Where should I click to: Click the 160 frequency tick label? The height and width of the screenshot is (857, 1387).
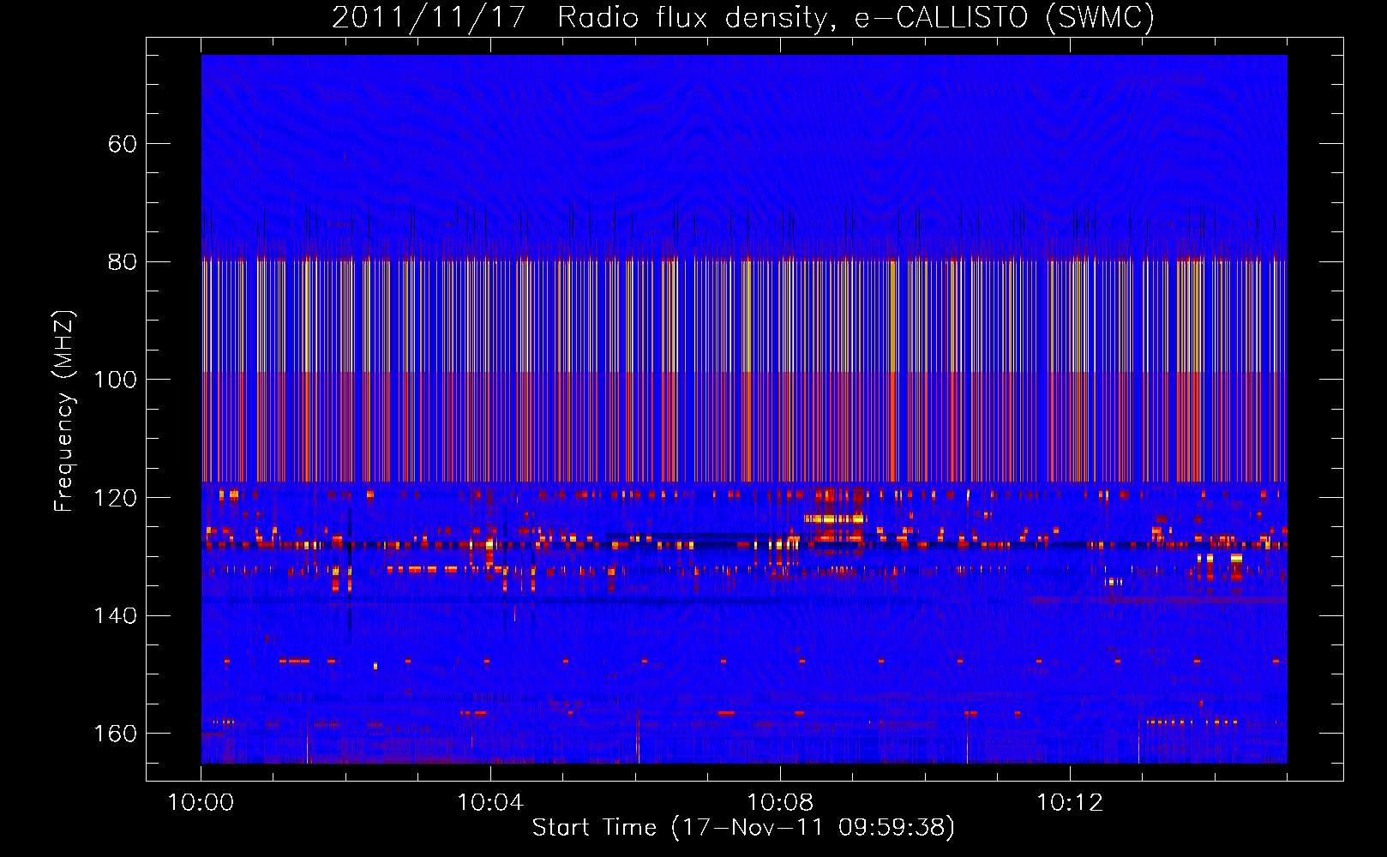point(115,734)
